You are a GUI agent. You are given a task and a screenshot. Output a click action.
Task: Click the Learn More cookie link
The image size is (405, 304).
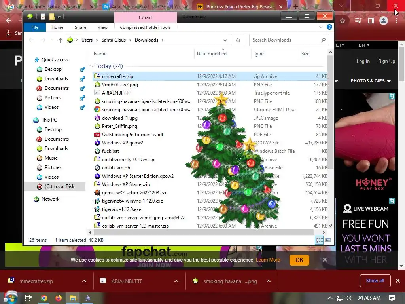click(x=268, y=260)
